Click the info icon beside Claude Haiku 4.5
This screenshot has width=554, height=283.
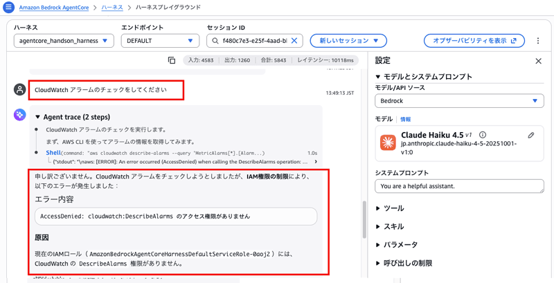(x=483, y=135)
